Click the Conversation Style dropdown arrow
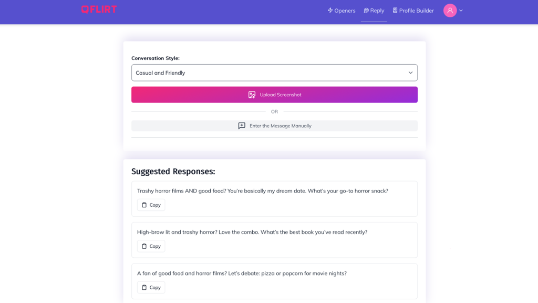Viewport: 538px width, 303px height. (410, 73)
